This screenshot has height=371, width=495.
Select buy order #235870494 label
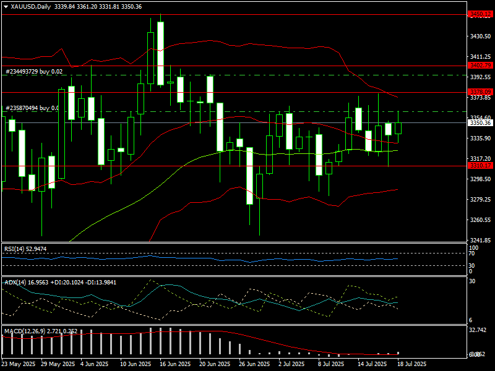point(32,108)
